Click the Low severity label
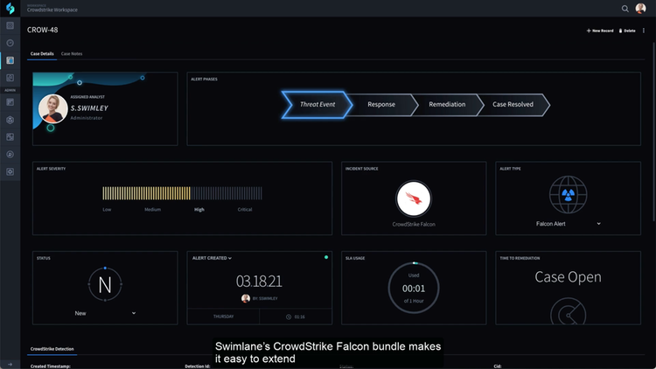The image size is (656, 369). (x=107, y=210)
